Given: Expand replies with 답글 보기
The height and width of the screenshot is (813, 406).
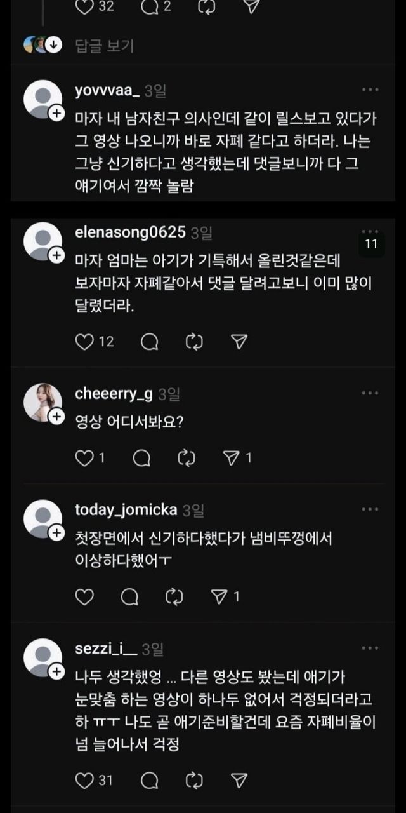Looking at the screenshot, I should click(x=104, y=46).
